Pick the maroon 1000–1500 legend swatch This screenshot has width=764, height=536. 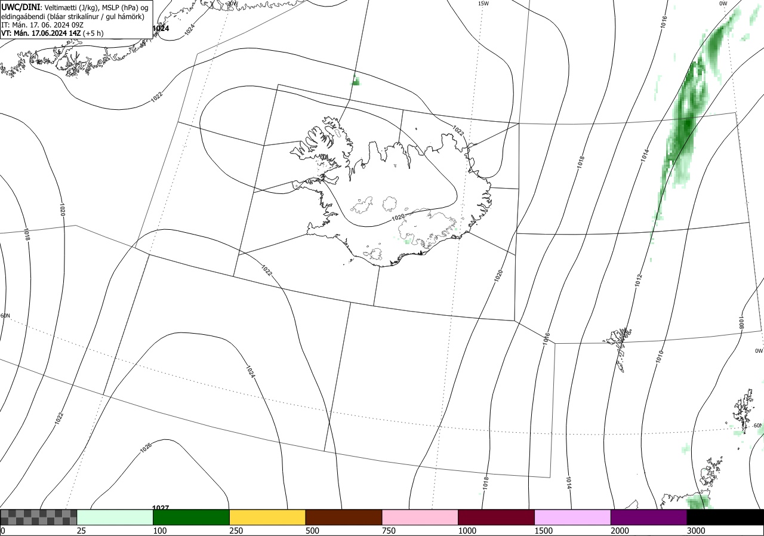tap(497, 517)
